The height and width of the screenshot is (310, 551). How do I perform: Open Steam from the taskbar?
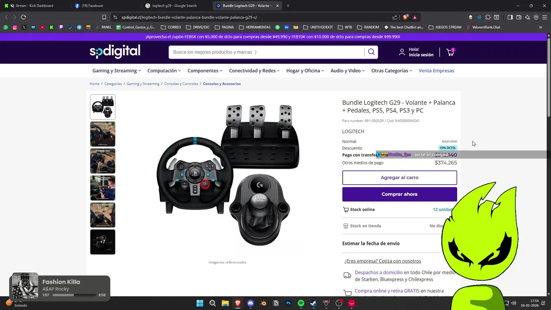pos(313,303)
